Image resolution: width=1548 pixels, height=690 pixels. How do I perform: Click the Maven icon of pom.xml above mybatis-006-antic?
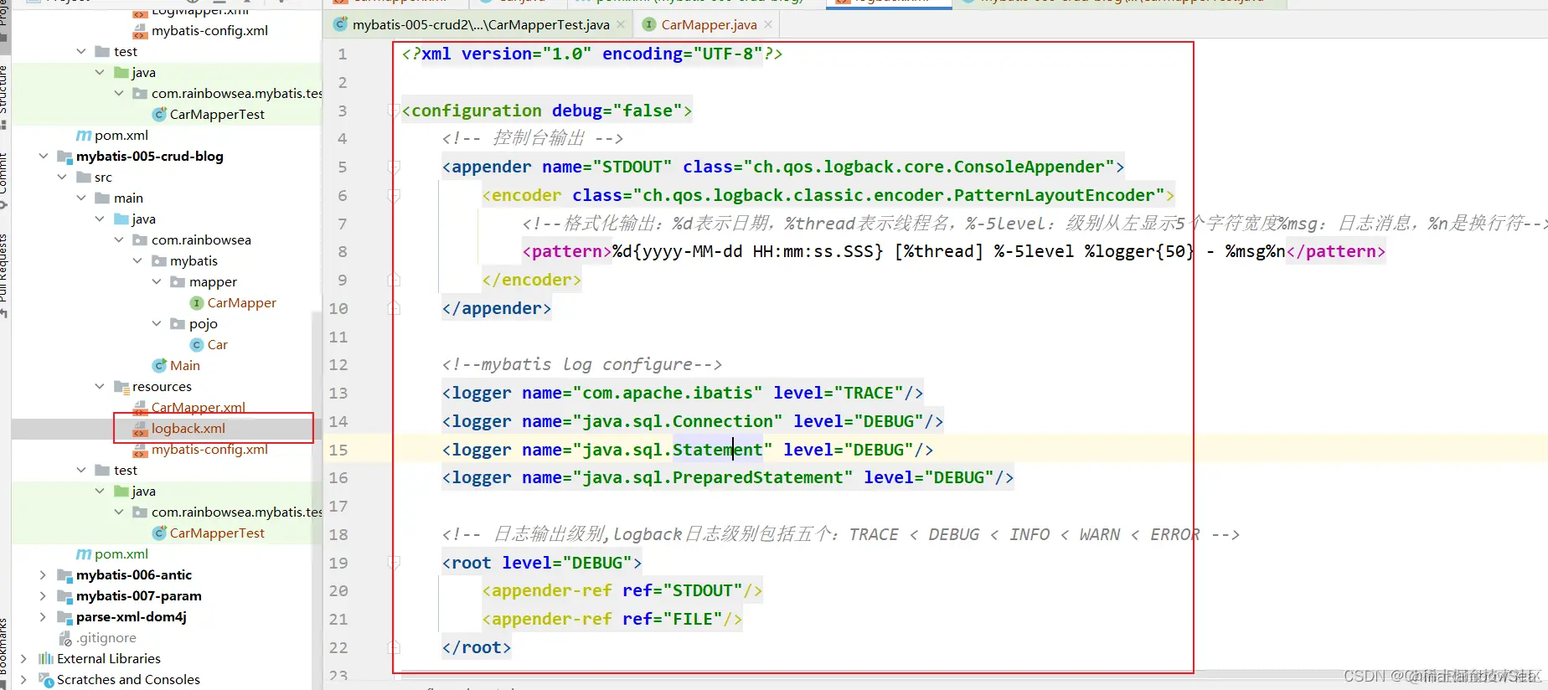point(84,554)
